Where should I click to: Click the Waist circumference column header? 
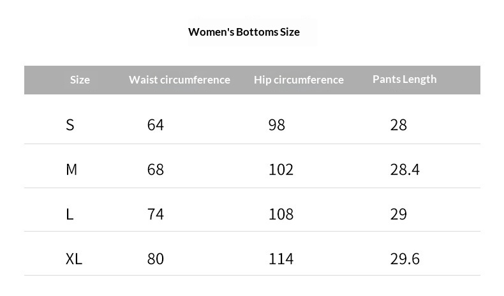[x=179, y=80]
